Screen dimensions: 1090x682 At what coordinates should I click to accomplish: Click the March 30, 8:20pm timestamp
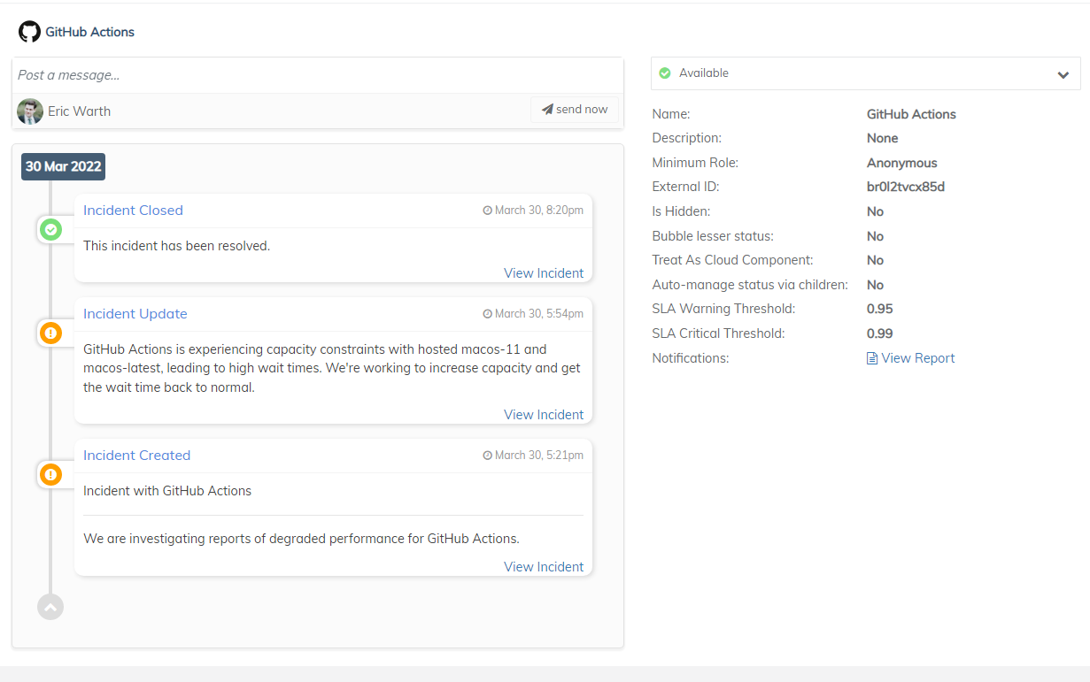tap(539, 211)
